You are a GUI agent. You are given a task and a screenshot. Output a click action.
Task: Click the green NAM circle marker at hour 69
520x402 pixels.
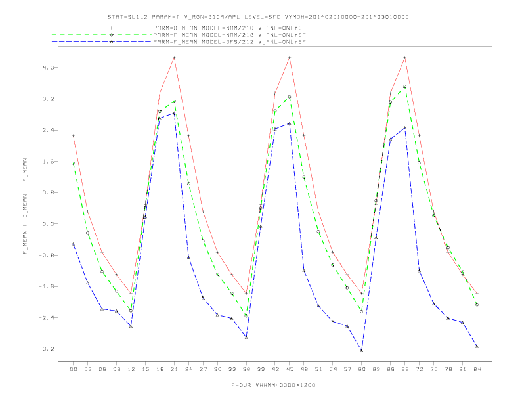tap(405, 87)
